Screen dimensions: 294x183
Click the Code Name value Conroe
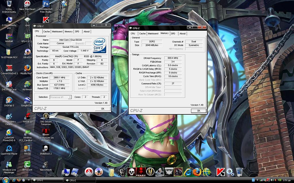point(60,43)
